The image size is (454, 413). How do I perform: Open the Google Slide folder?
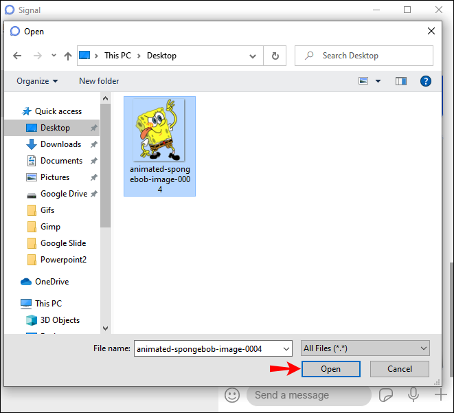pyautogui.click(x=56, y=243)
